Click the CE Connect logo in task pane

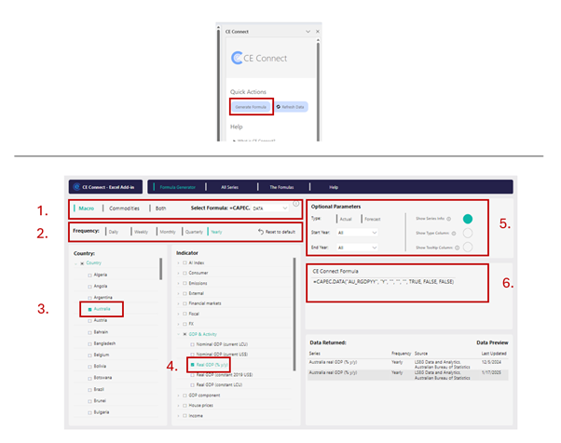click(238, 58)
